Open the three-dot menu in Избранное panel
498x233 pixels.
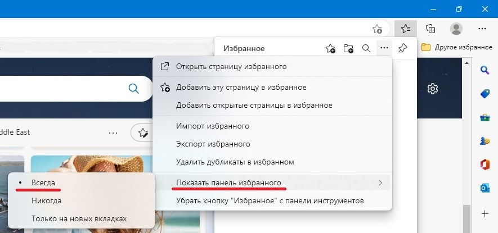[x=384, y=49]
